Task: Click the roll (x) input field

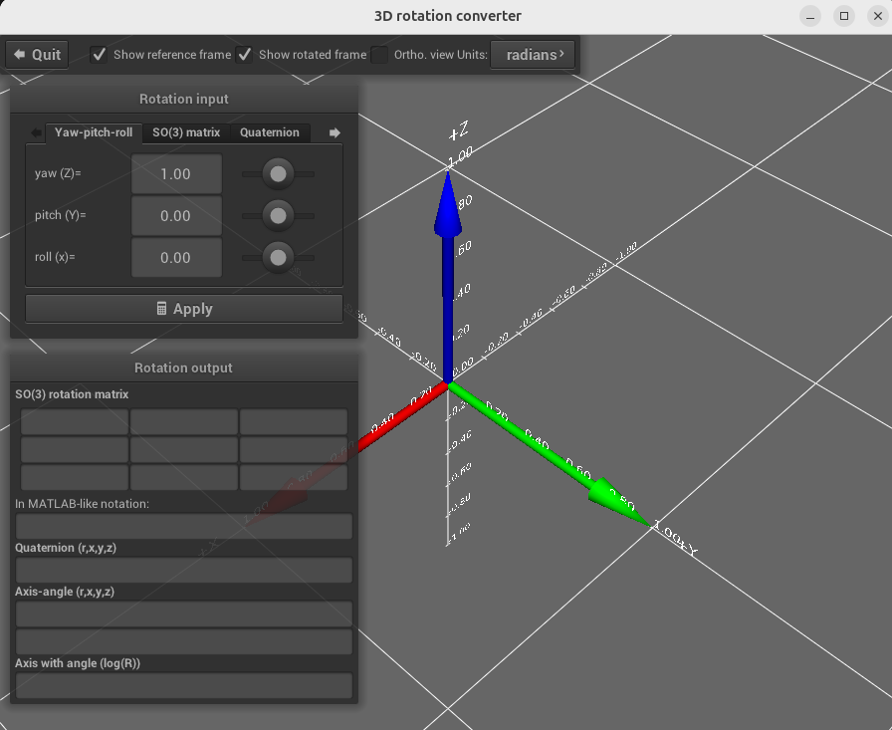Action: 176,257
